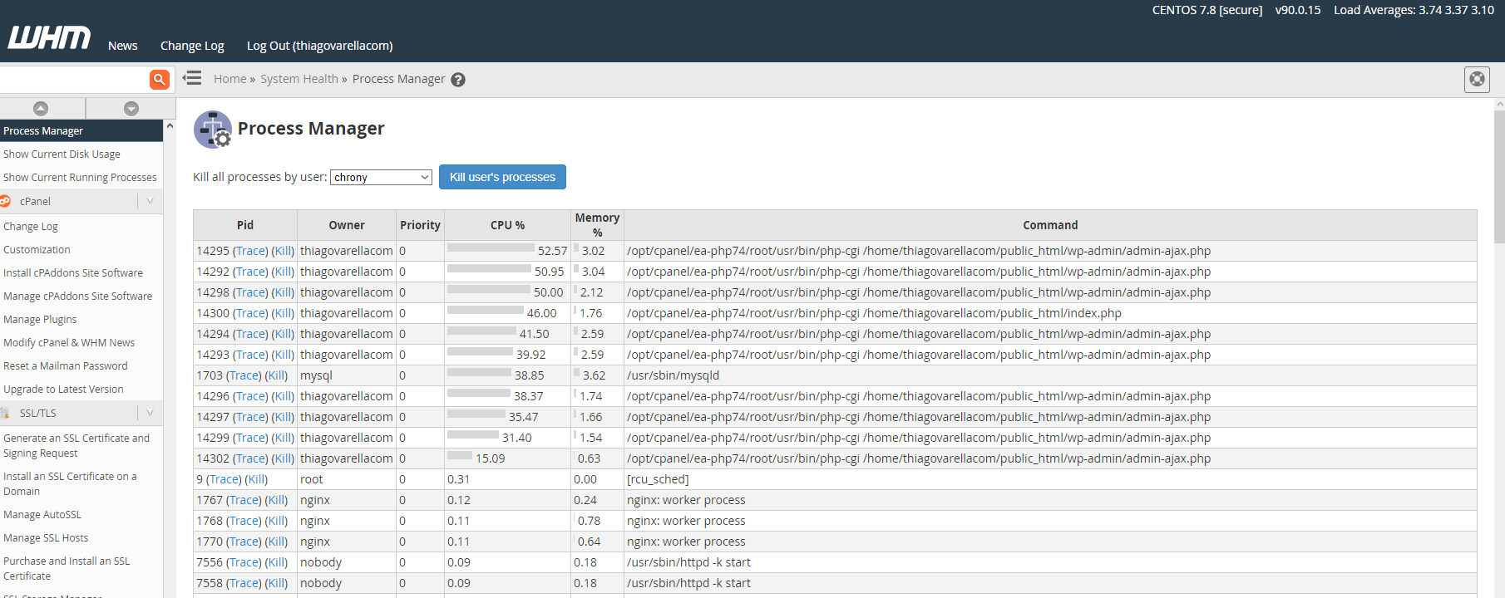Open System Health in the breadcrumb
1505x598 pixels.
click(299, 79)
